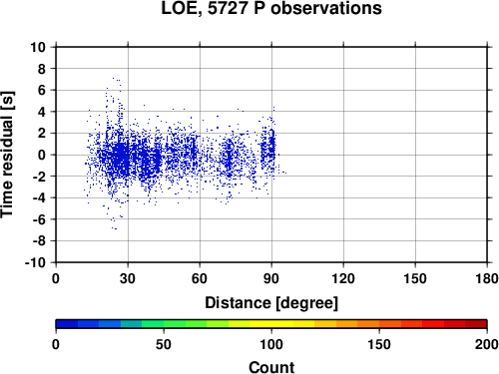499x374 pixels.
Task: Click the 'Time residual [s]' y-axis label
Action: 7,155
